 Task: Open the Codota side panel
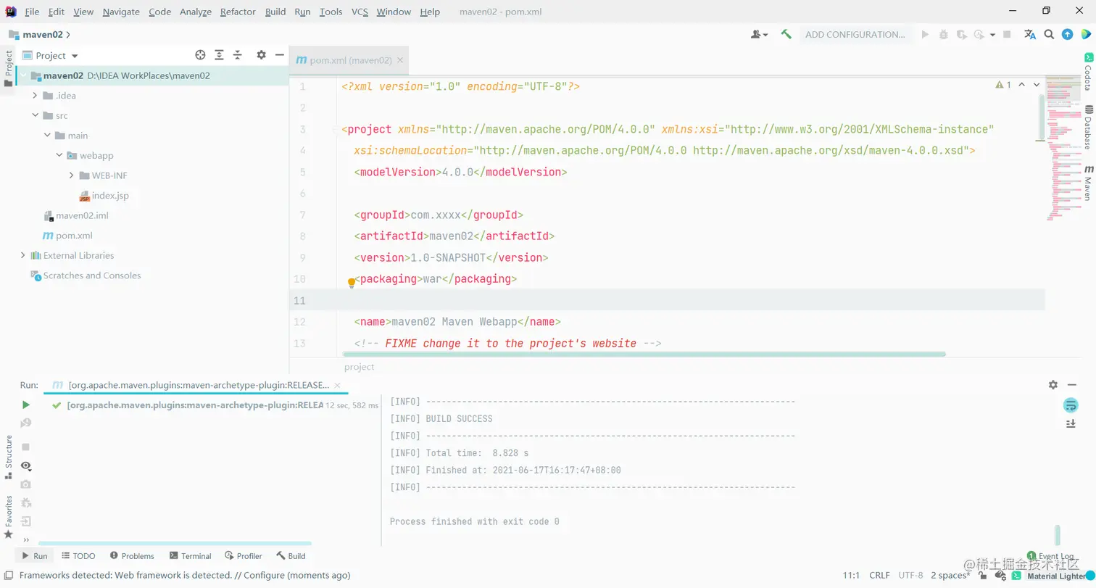1088,72
